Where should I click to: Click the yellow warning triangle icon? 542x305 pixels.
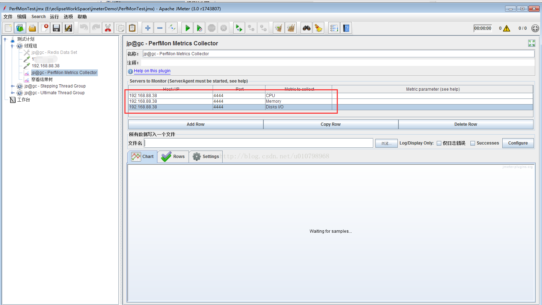[x=507, y=28]
